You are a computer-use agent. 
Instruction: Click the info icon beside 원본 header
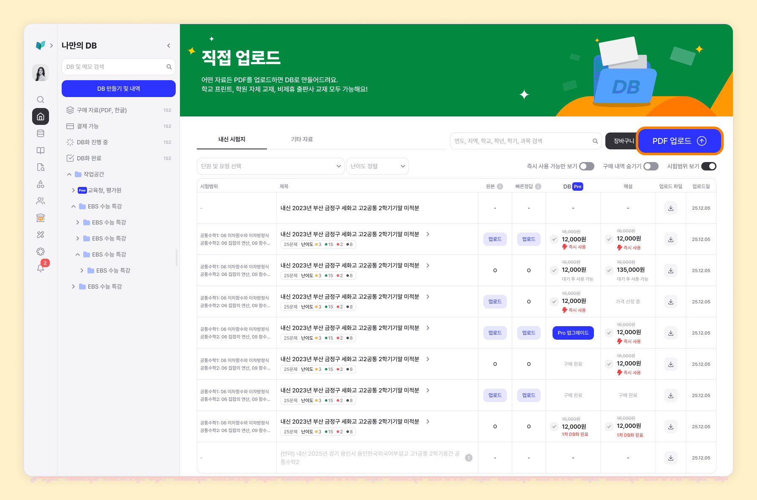pos(500,186)
